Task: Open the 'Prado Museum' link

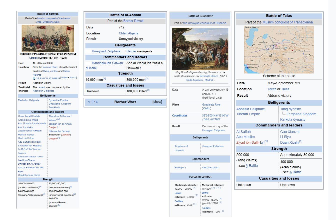Action: (x=194, y=80)
